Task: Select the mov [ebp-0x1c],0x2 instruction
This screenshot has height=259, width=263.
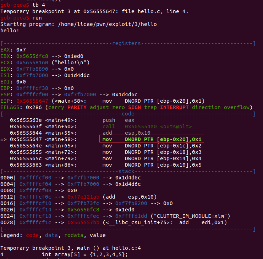Action: (152, 146)
